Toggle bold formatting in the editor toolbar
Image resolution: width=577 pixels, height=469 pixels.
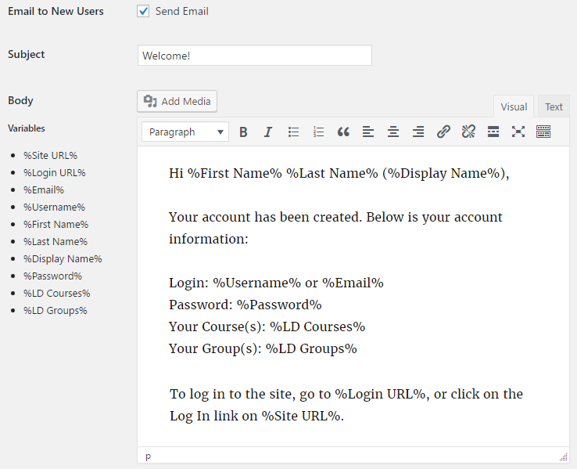pyautogui.click(x=243, y=132)
